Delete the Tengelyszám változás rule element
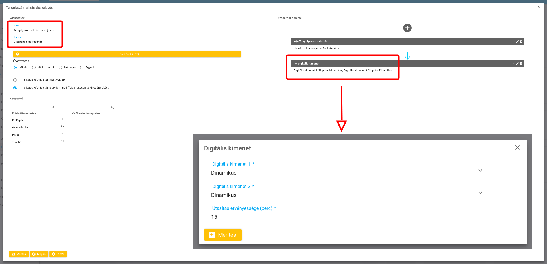Viewport: 547px width, 264px height. 521,42
